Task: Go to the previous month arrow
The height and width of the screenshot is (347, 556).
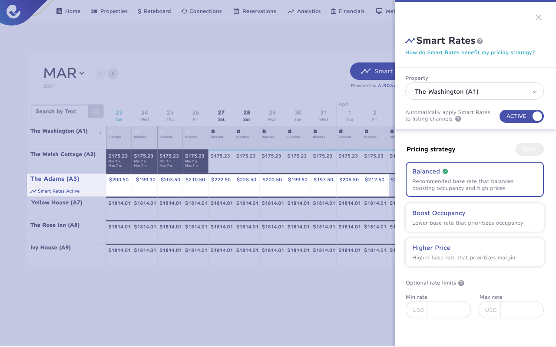Action: (100, 73)
